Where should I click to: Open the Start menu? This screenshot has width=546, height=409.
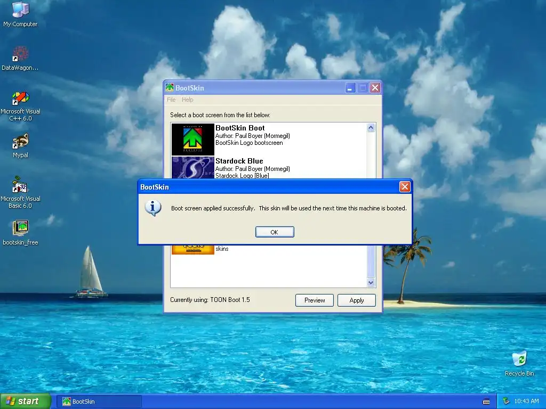(26, 401)
